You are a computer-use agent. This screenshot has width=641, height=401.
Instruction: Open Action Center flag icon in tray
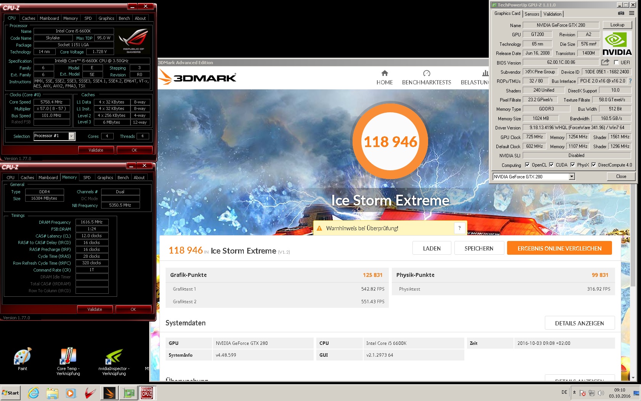tap(583, 393)
